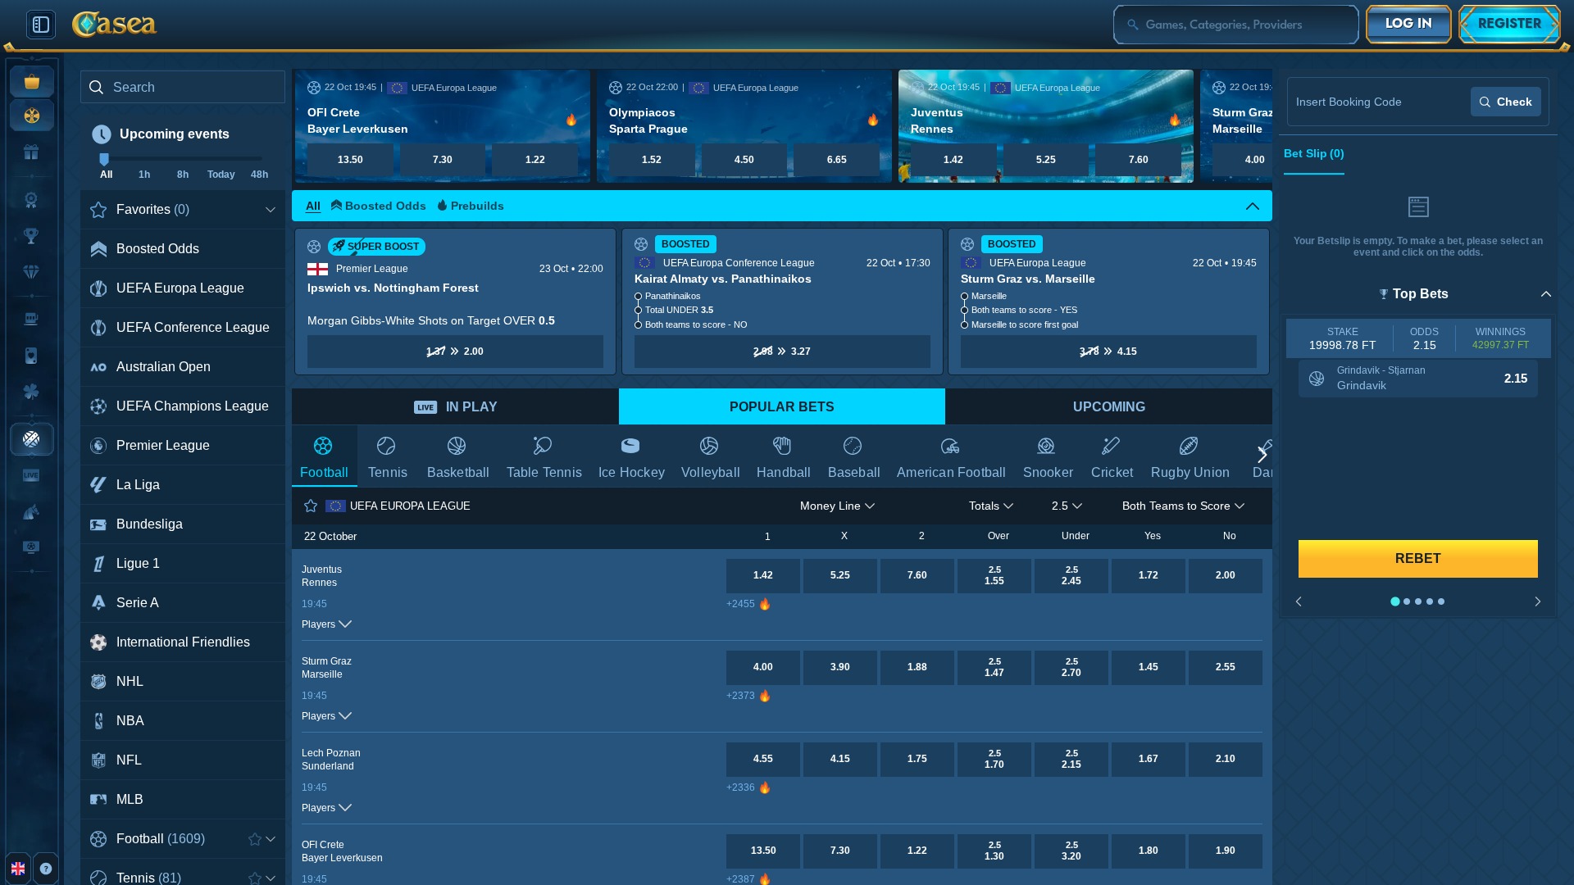The height and width of the screenshot is (885, 1574).
Task: Select American Football sport icon
Action: click(951, 457)
